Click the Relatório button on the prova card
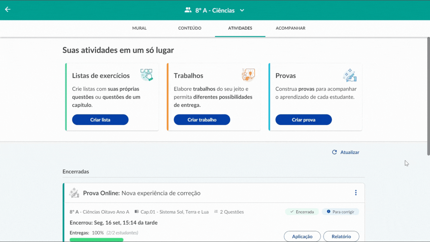Image resolution: width=430 pixels, height=242 pixels. point(341,236)
